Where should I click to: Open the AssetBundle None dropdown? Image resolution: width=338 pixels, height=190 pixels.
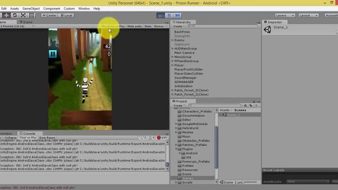pyautogui.click(x=308, y=182)
